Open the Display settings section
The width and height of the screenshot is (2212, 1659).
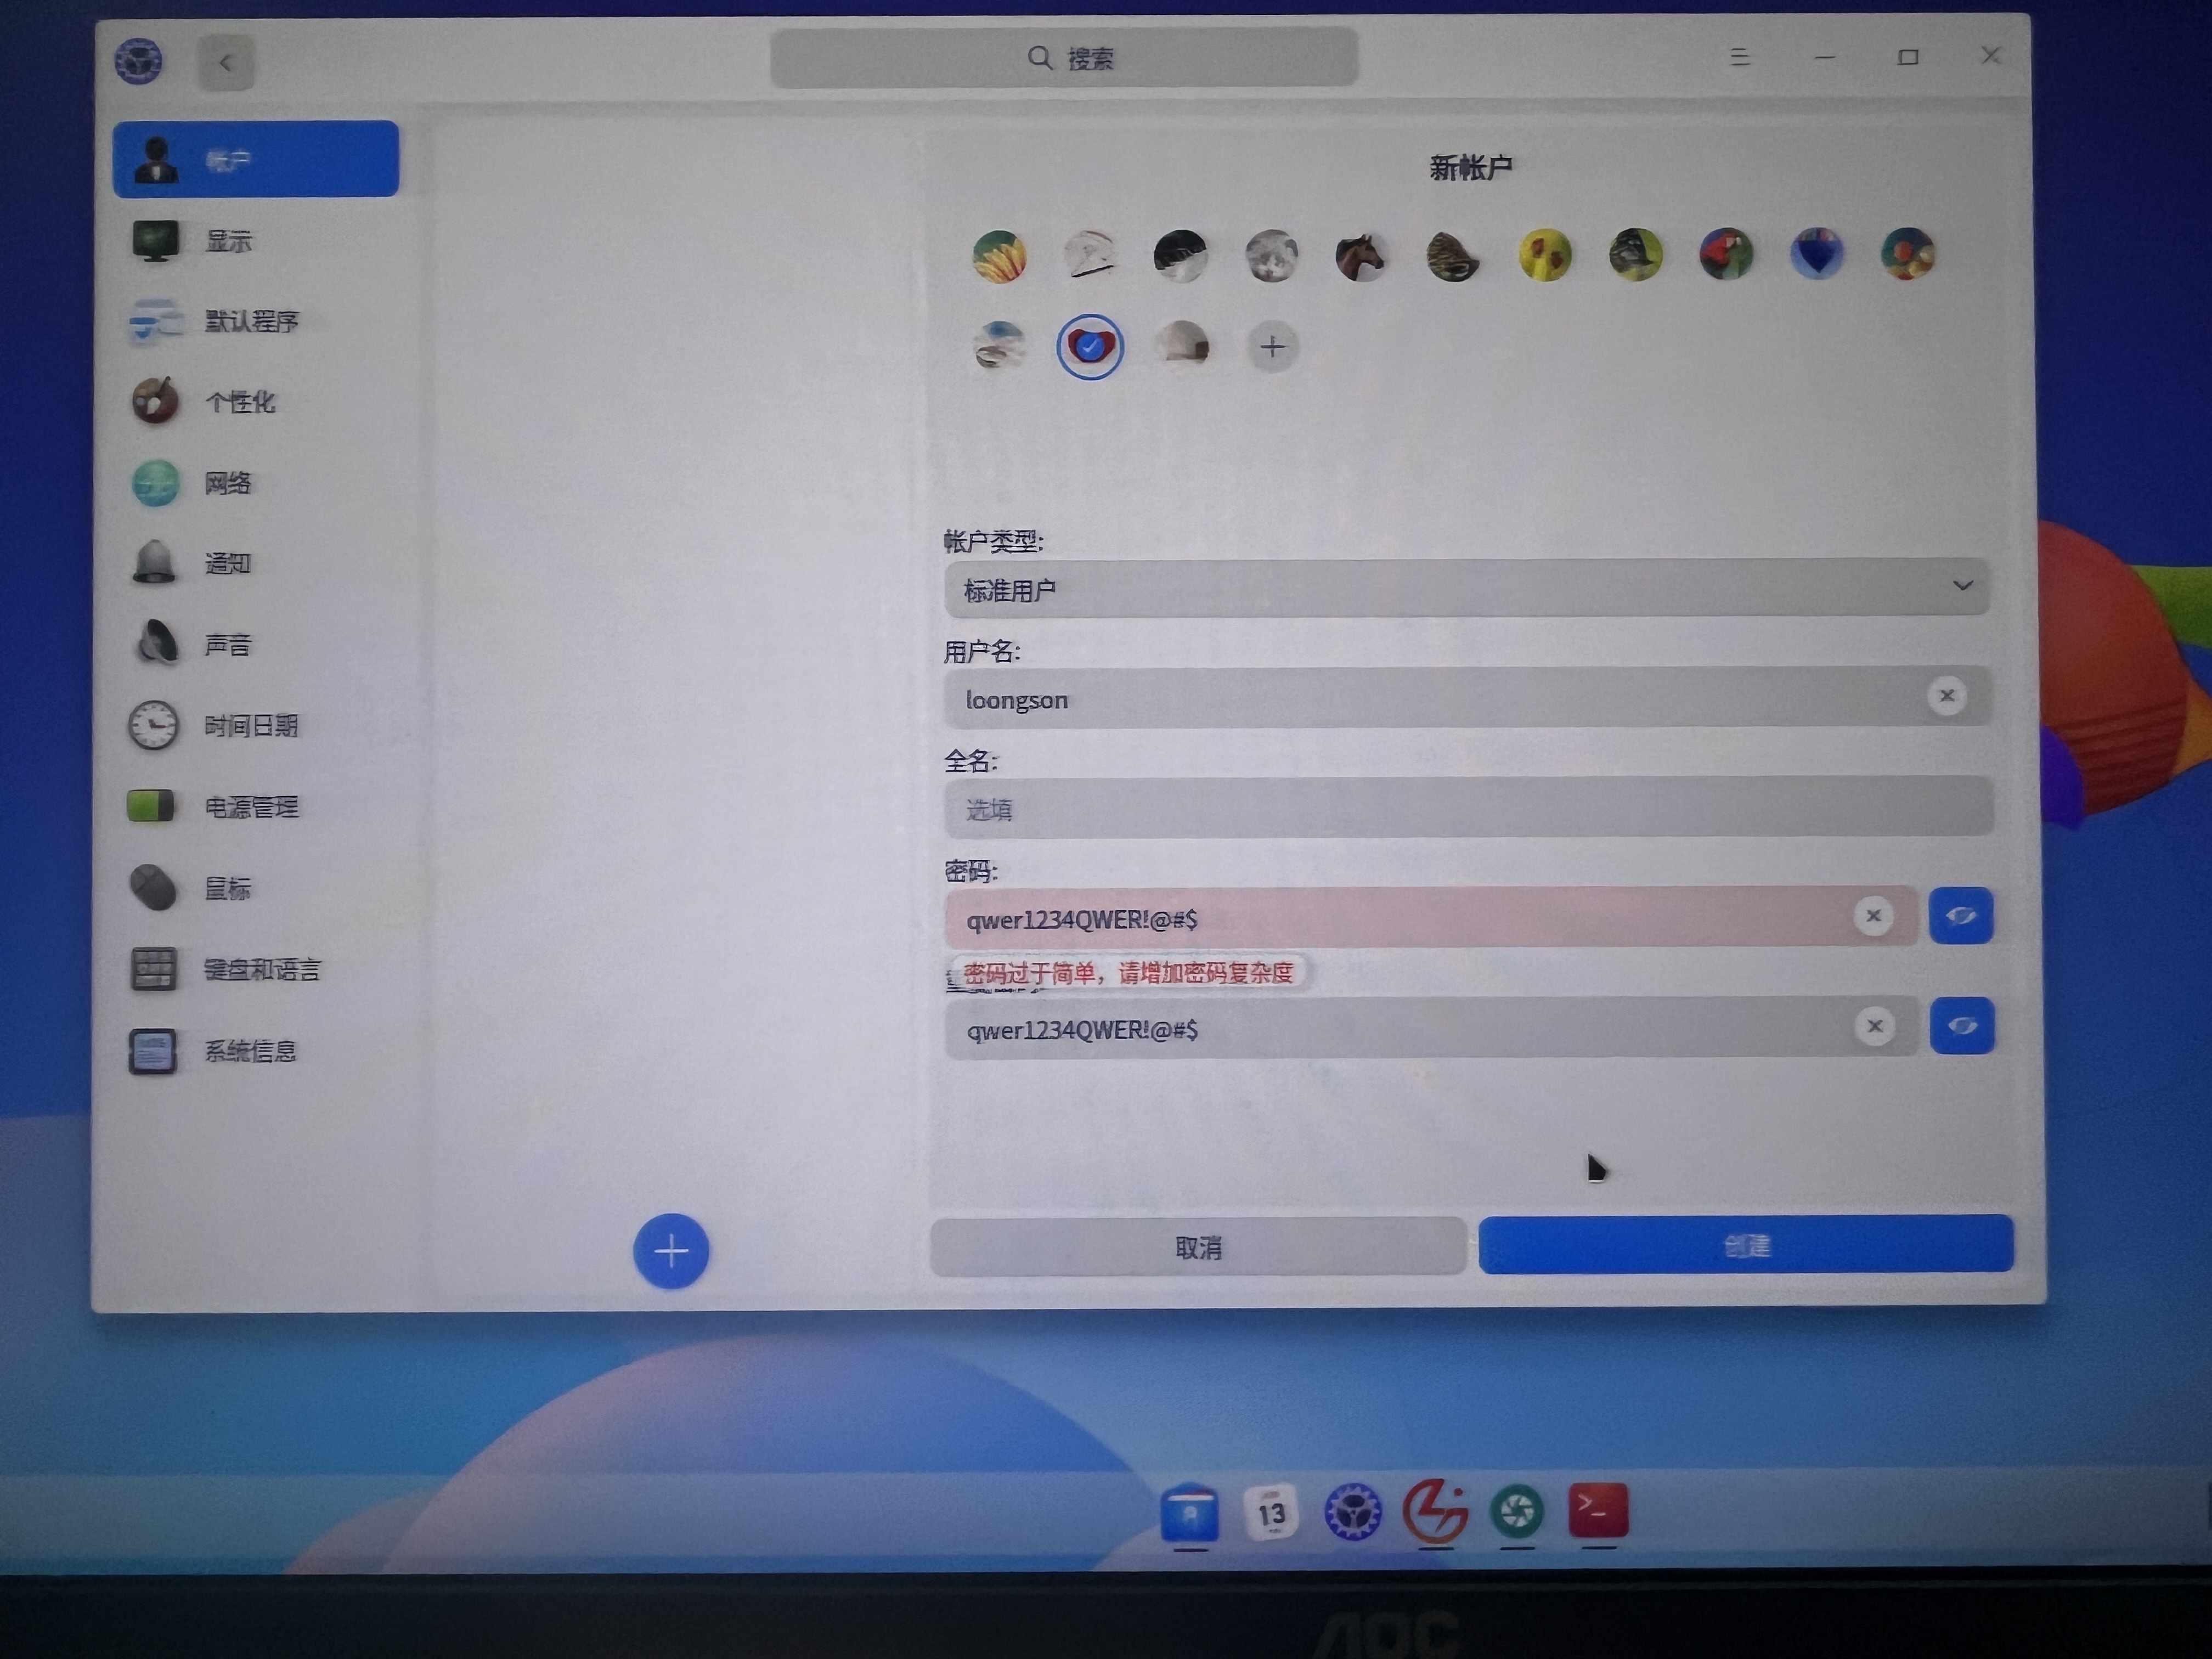228,241
